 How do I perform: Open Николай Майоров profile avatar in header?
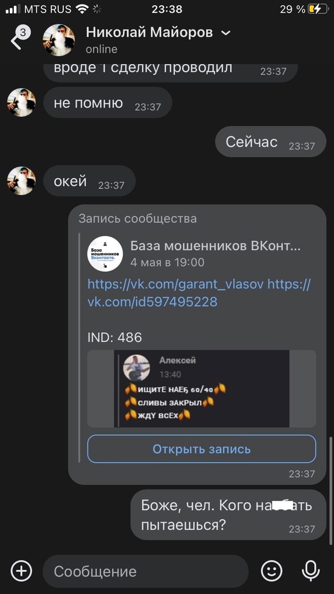[58, 40]
